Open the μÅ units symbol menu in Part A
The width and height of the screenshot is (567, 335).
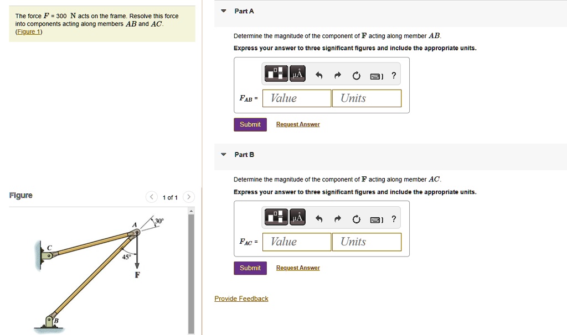(297, 74)
